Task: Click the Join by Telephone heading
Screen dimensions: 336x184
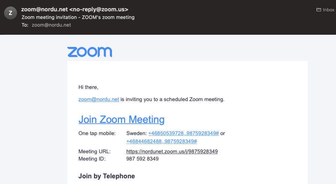Action: click(x=107, y=176)
